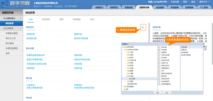This screenshot has width=213, height=101.
Task: Check the 采购总监 checkbox
Action: [x=159, y=47]
